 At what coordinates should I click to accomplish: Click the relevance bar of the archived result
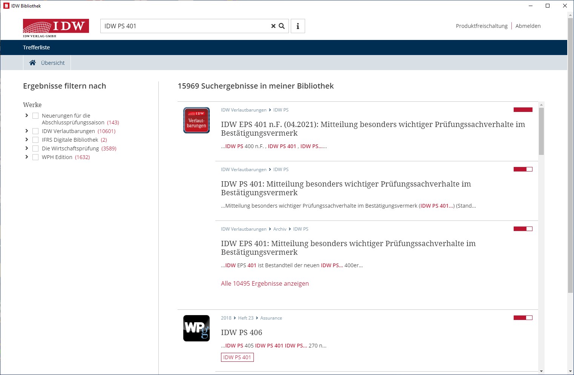(523, 229)
